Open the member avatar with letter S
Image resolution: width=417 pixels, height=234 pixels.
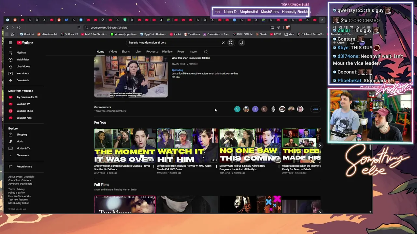(x=237, y=109)
